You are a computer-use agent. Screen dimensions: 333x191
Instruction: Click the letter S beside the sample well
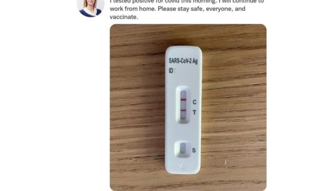(194, 150)
